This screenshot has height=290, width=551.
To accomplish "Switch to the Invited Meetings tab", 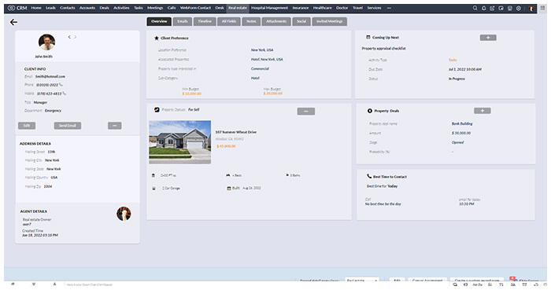I will (x=330, y=21).
